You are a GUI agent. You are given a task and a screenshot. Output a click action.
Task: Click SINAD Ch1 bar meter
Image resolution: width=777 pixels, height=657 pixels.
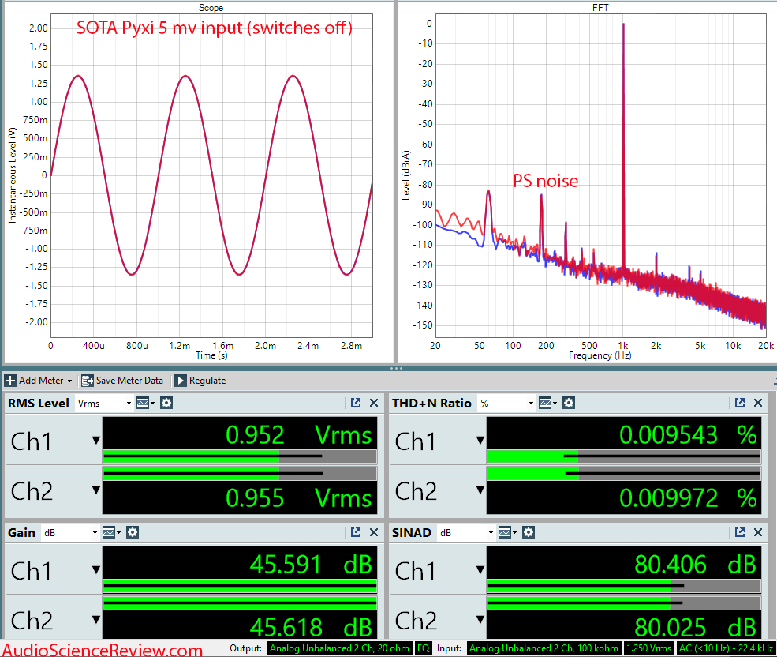point(623,586)
